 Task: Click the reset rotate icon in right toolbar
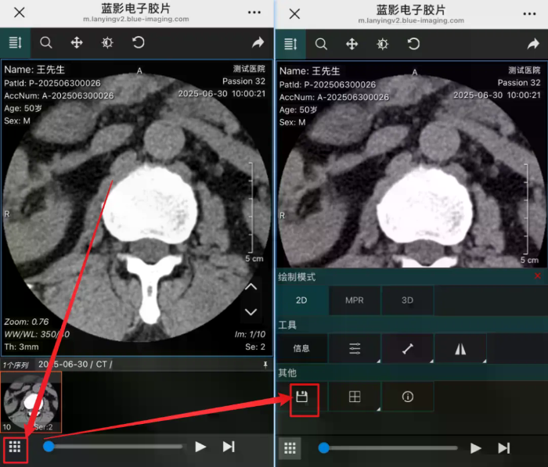pos(413,44)
